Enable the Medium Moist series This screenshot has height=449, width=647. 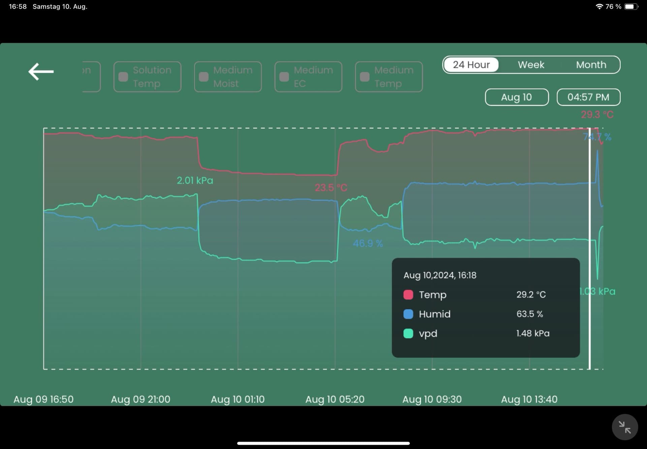click(204, 77)
